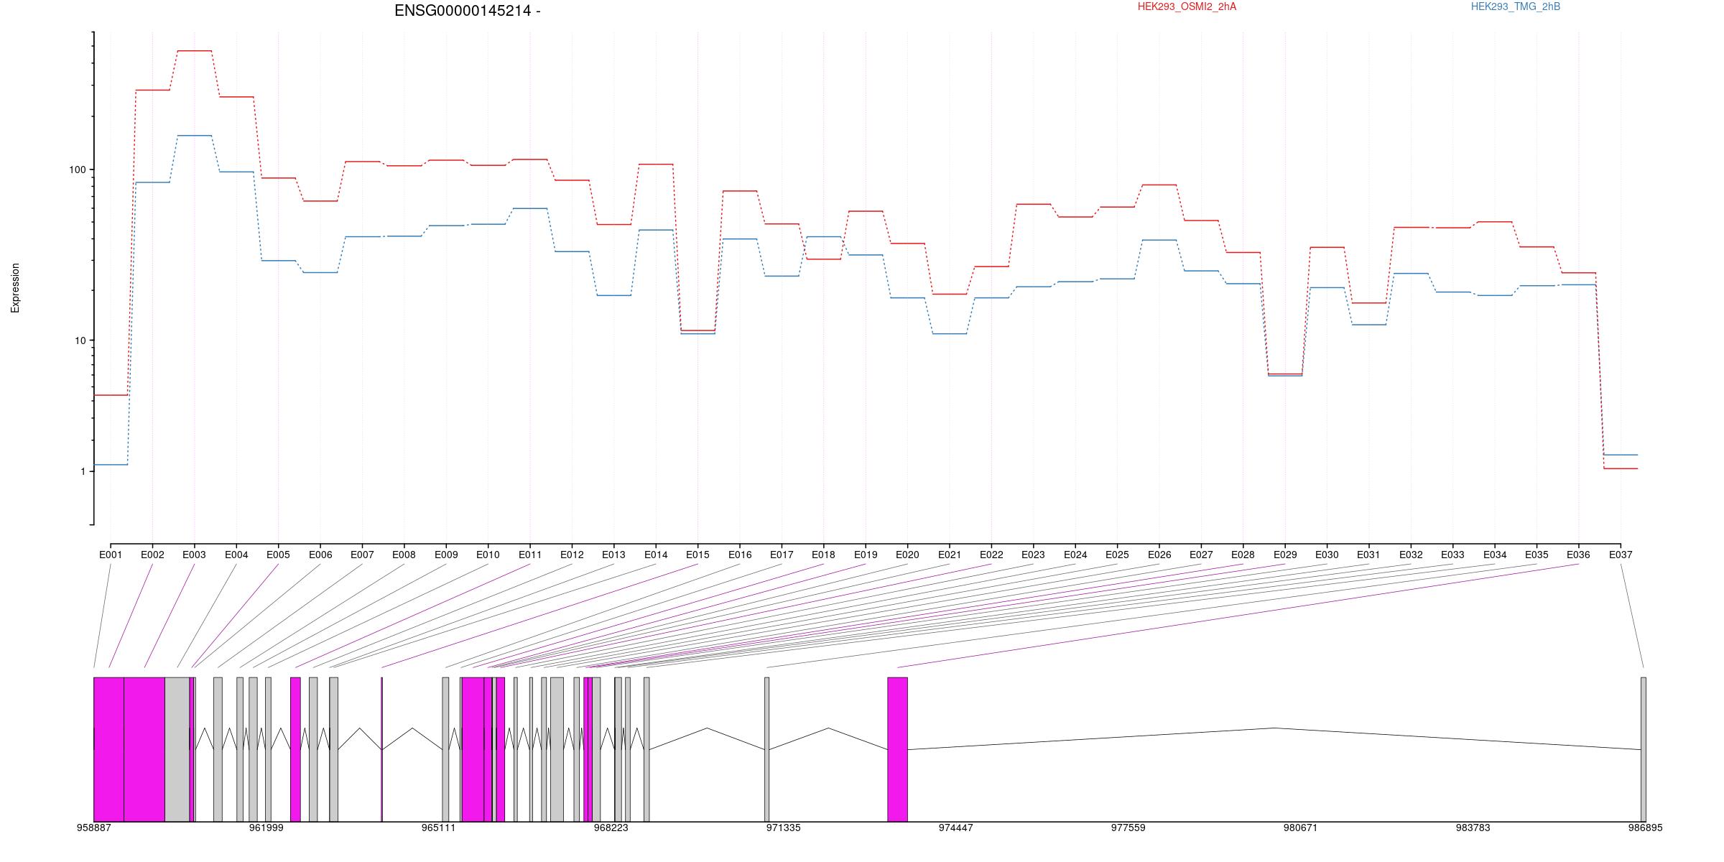
Task: Click exon label E003
Action: (x=194, y=555)
